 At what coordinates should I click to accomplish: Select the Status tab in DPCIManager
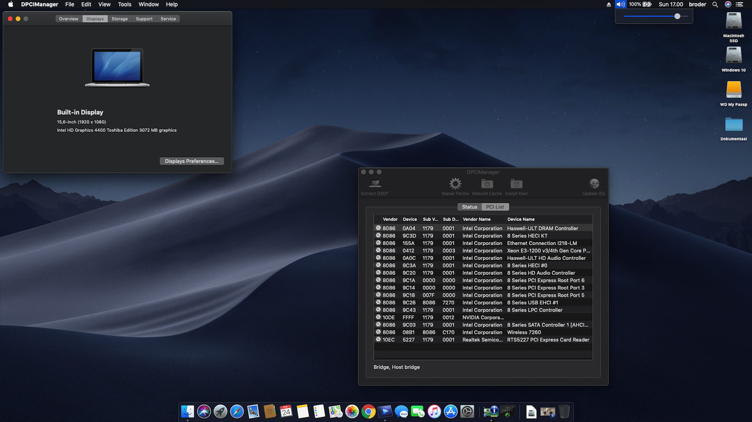(x=470, y=207)
